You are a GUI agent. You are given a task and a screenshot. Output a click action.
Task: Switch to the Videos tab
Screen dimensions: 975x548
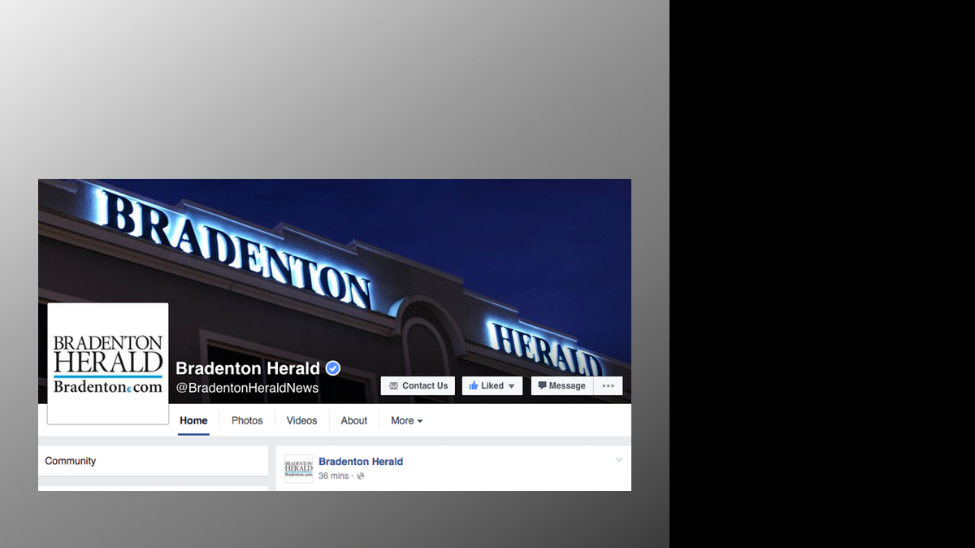pos(301,420)
